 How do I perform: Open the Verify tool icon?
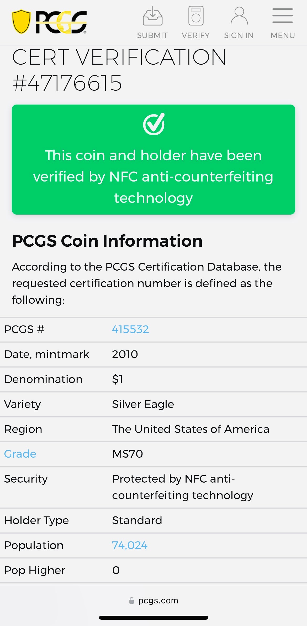195,16
